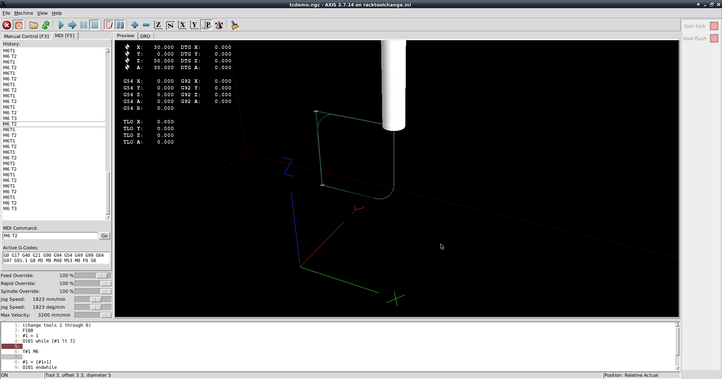Toggle optional pause M1 icon
The image size is (722, 379).
[x=120, y=25]
